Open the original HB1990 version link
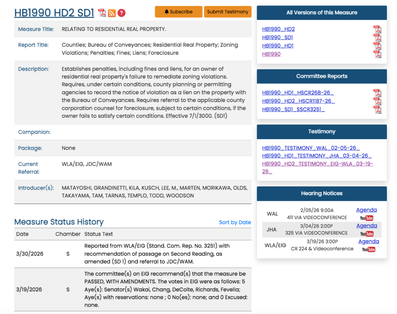 click(x=271, y=54)
